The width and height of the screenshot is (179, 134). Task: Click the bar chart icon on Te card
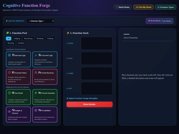click(36, 55)
